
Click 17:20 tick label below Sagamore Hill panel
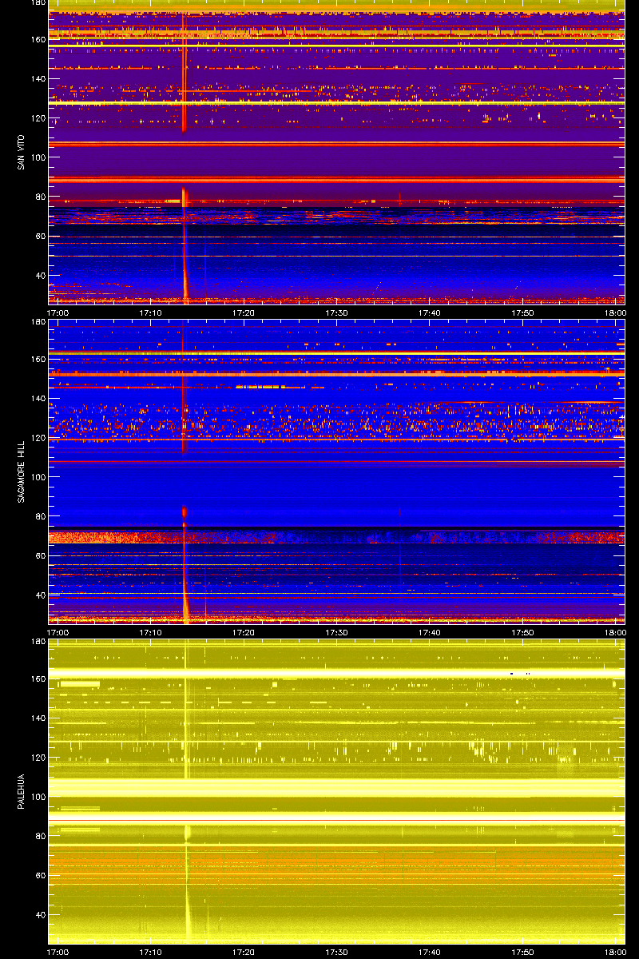[244, 632]
